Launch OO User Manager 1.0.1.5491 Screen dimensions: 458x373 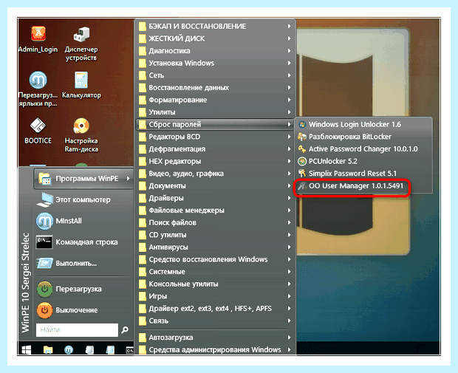(x=363, y=186)
